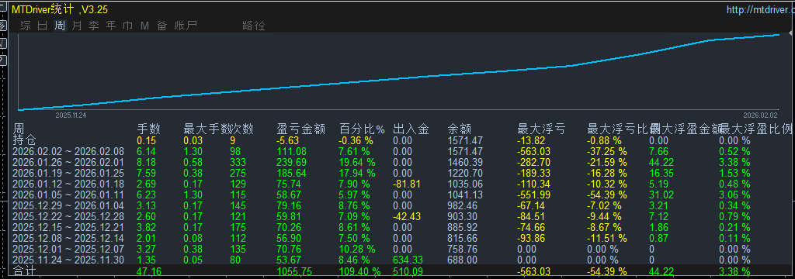Click percentage cell 19.64 %
This screenshot has height=279, width=795.
[357, 162]
